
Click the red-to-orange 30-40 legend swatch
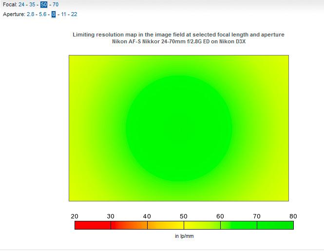point(129,225)
